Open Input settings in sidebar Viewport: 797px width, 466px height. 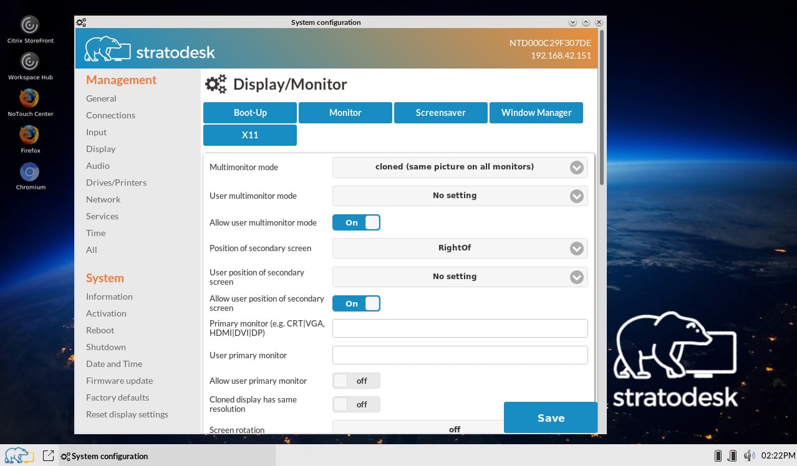[x=96, y=132]
